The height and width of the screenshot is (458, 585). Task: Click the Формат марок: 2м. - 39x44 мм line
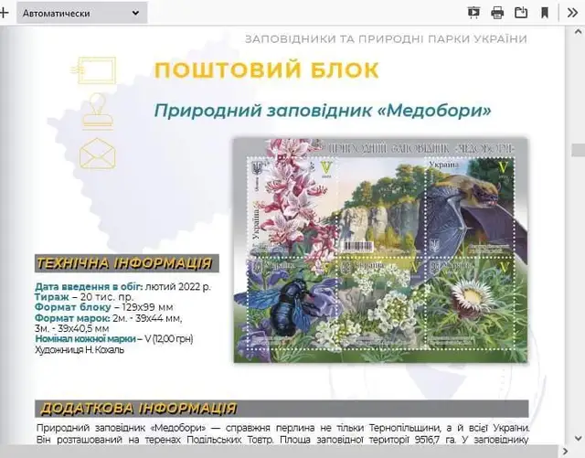(109, 318)
